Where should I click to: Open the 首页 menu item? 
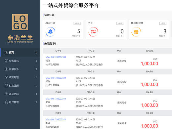pyautogui.click(x=20, y=53)
